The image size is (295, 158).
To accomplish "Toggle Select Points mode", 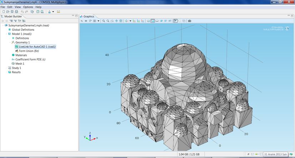I will click(x=161, y=21).
